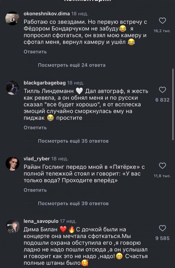Screen dimensions: 175x268
Task: Tap vlad_ryber's profile photo
Action: pos(12,164)
